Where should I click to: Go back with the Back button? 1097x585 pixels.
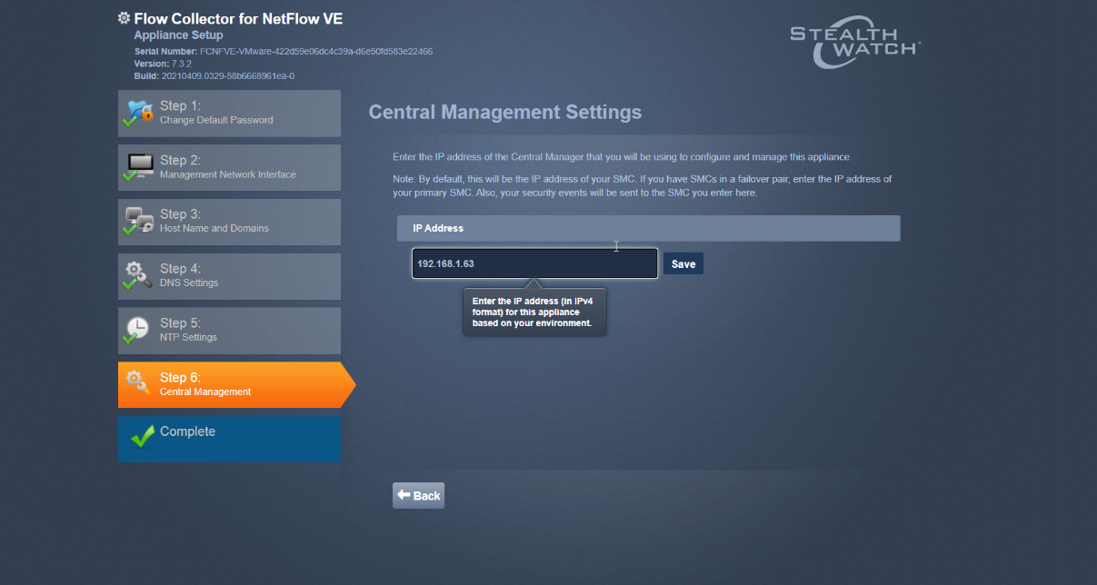tap(418, 495)
